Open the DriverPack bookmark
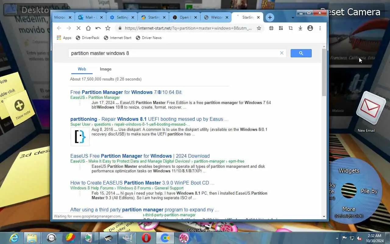Screen dimensions: 390x244 point(87,38)
